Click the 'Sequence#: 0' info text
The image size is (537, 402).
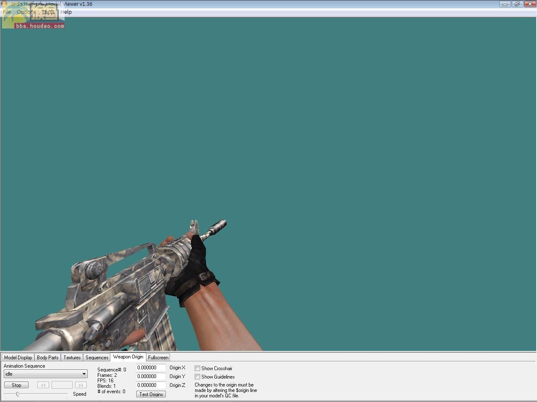click(112, 370)
